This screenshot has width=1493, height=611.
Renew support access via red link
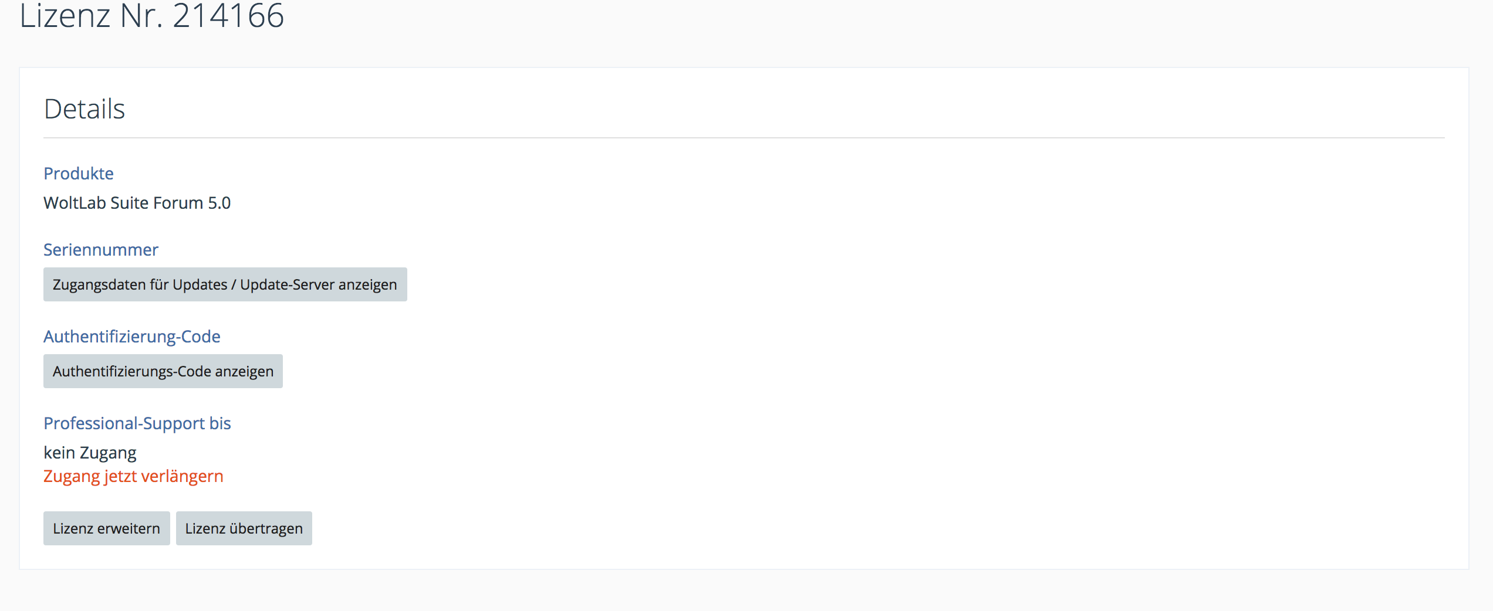point(133,476)
